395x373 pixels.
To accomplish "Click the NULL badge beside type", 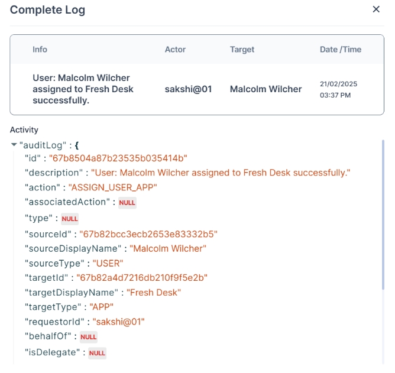I will click(70, 219).
